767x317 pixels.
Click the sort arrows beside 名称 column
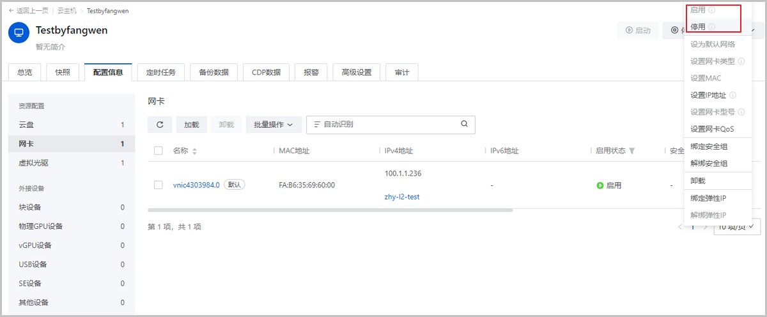pyautogui.click(x=195, y=151)
